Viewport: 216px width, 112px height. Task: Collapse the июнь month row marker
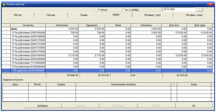(x=6, y=29)
